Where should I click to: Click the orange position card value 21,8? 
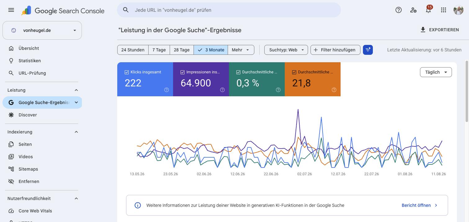[301, 83]
